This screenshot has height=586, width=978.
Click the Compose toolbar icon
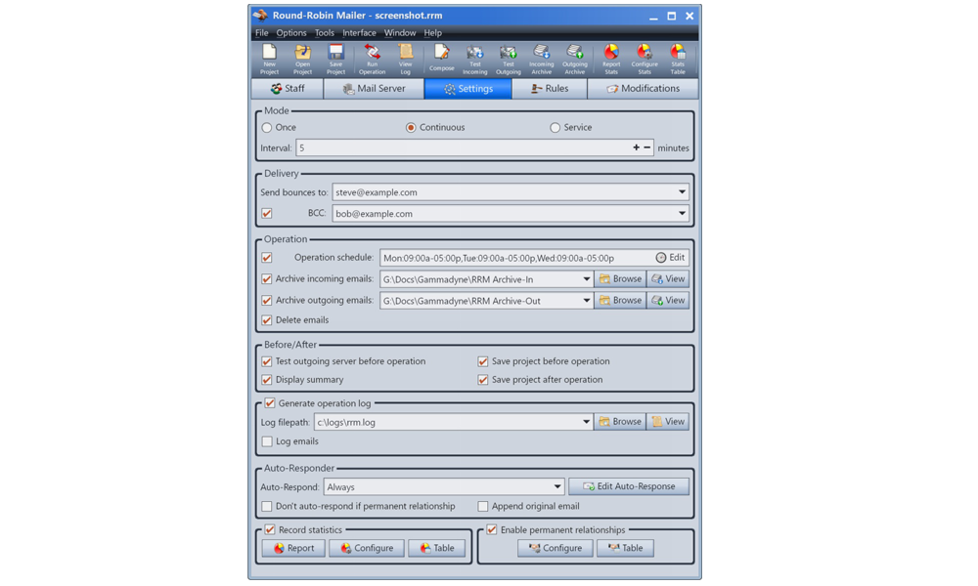click(441, 59)
